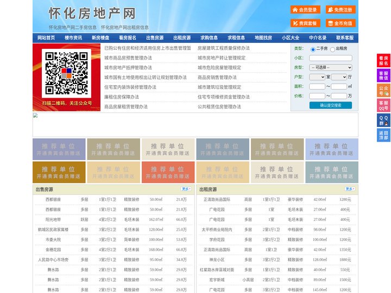Open the 太平桥商业局院内 rental listing
Viewport: 391px width, 293px height.
pos(217,230)
